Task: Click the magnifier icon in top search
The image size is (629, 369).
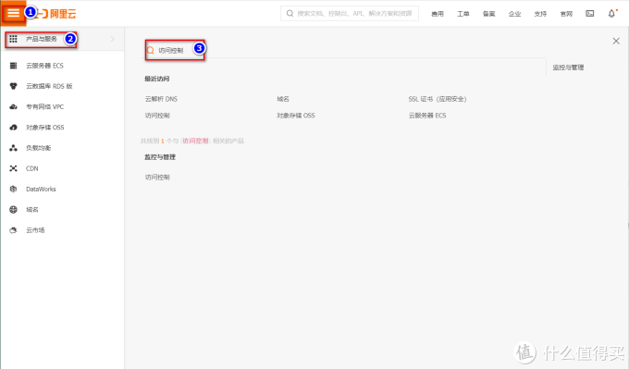Action: (290, 13)
